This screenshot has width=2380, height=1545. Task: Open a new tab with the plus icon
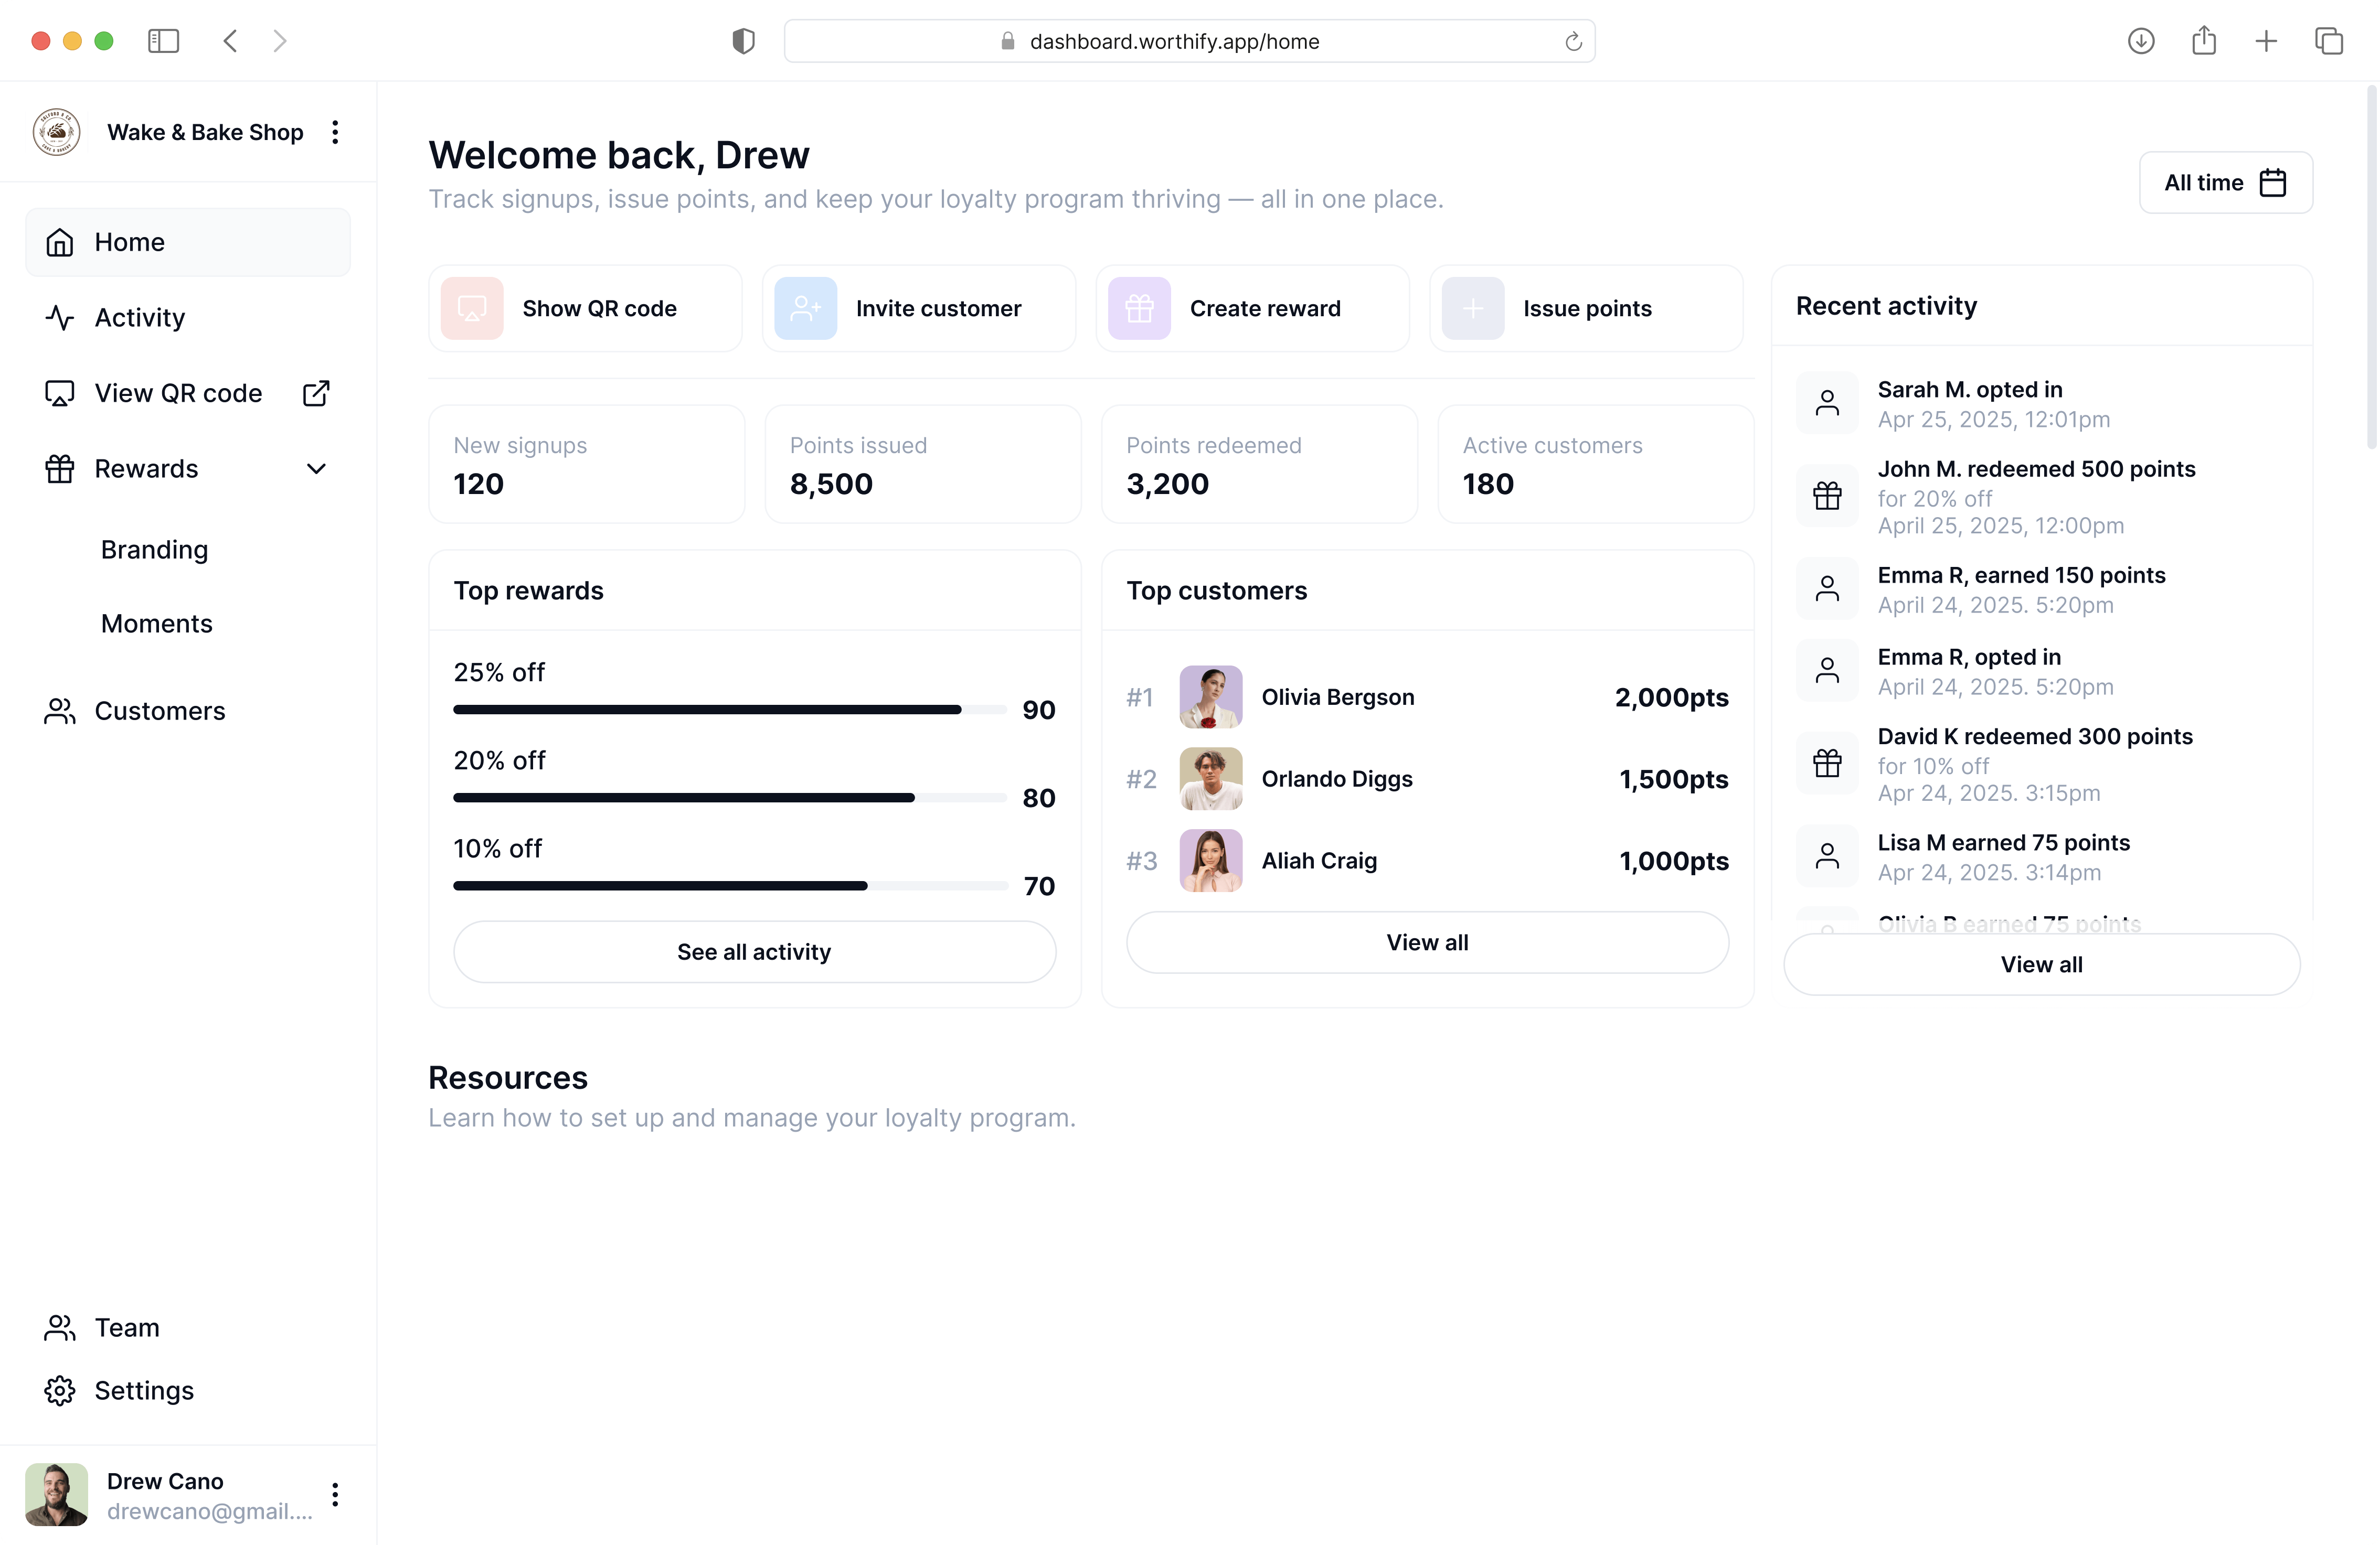2266,41
